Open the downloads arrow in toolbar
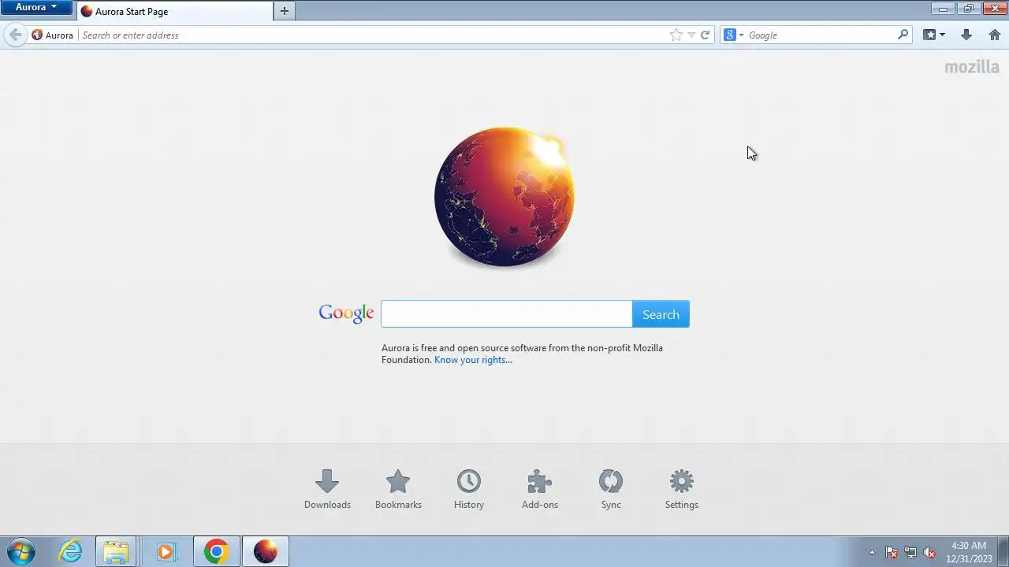1009x567 pixels. [x=966, y=35]
